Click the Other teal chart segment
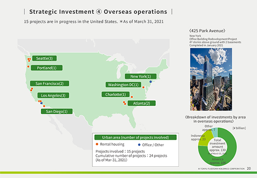The height and width of the screenshot is (178, 257). coord(215,132)
